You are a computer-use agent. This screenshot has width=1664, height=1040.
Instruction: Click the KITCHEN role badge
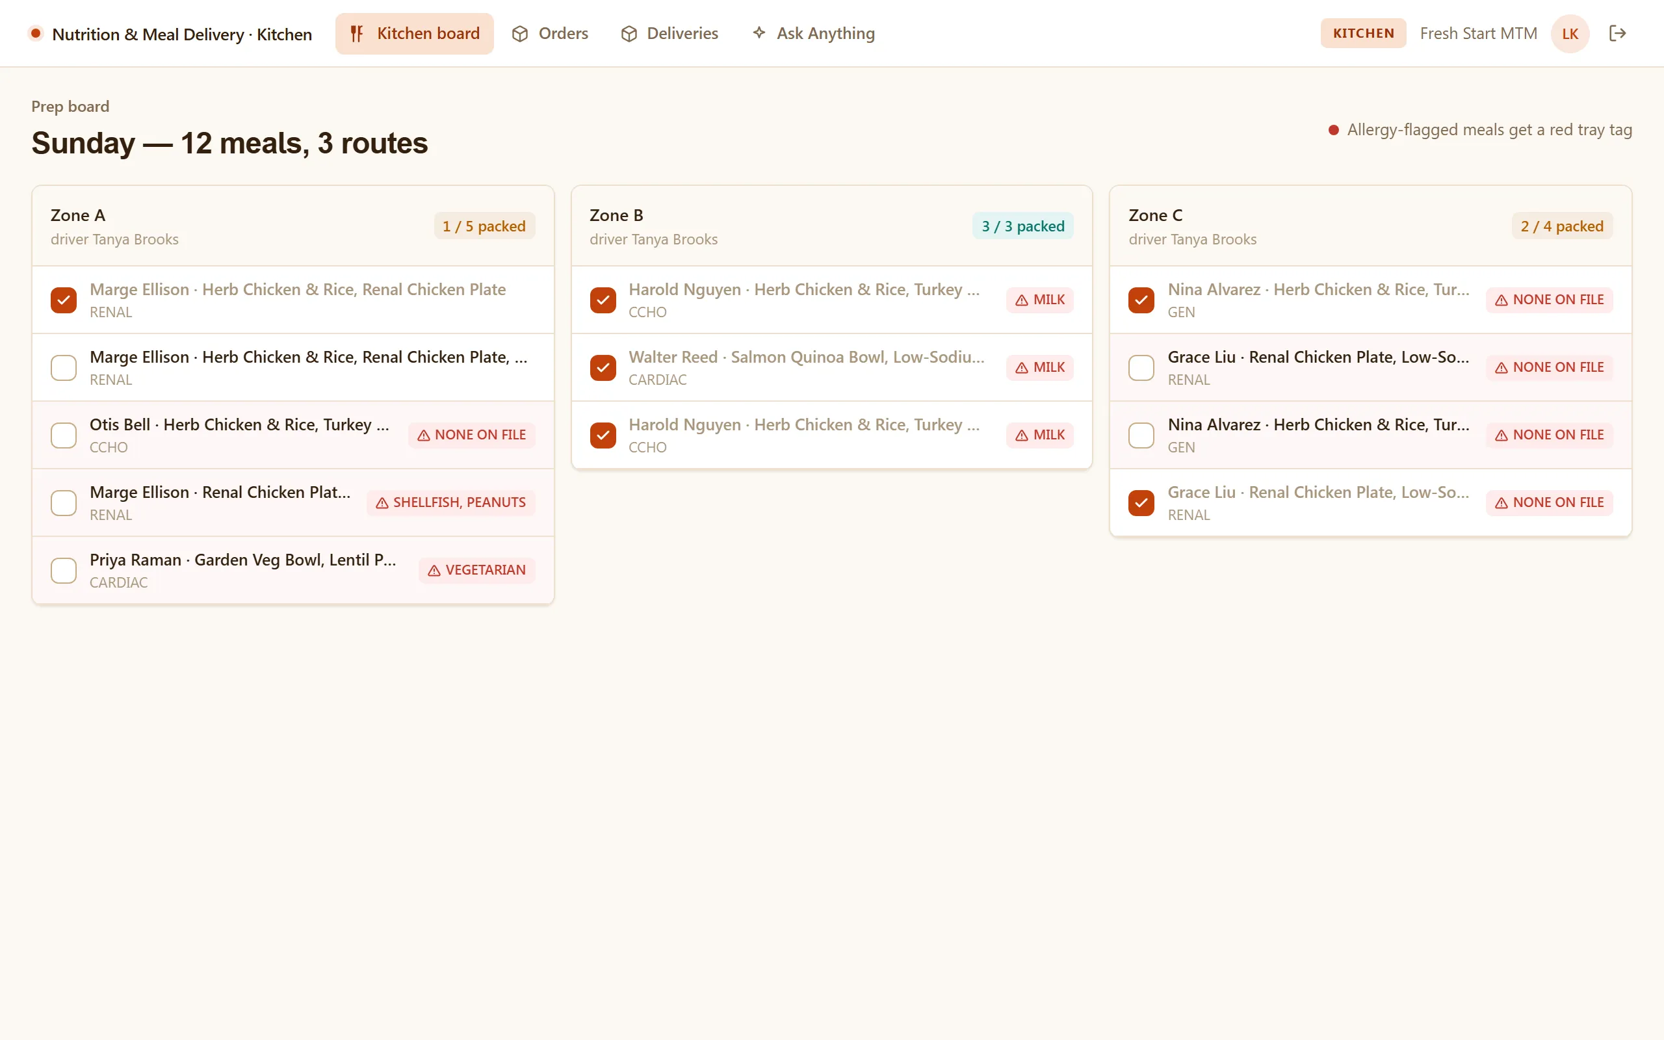click(1363, 34)
